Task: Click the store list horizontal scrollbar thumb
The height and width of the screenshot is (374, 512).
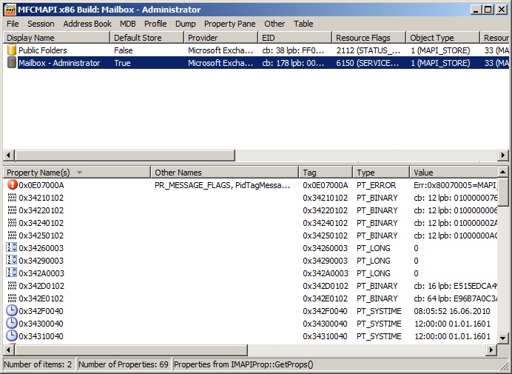Action: click(x=125, y=156)
